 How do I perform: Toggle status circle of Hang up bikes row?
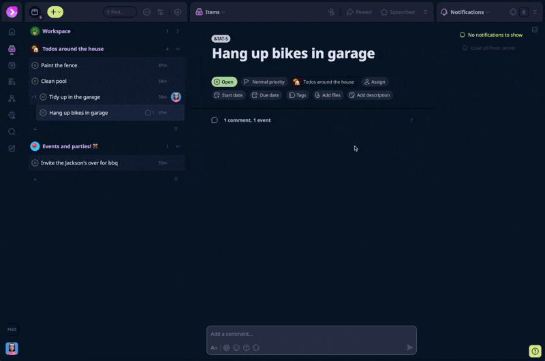pyautogui.click(x=43, y=113)
